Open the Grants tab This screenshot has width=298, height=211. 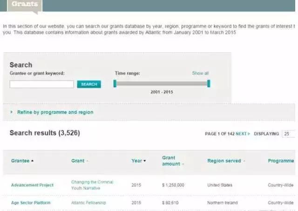pos(25,5)
